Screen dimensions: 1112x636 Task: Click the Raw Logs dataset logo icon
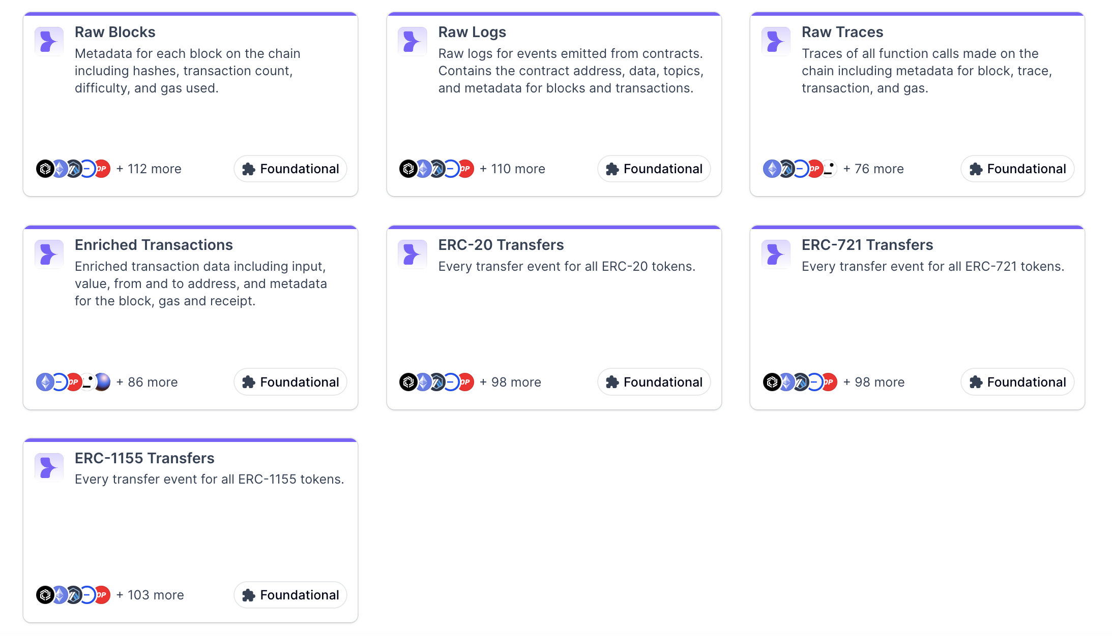click(x=412, y=41)
